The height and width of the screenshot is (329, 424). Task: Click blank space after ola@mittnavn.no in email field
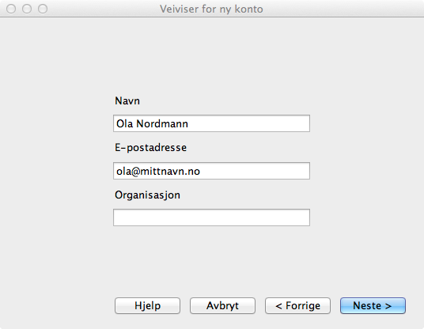[255, 171]
